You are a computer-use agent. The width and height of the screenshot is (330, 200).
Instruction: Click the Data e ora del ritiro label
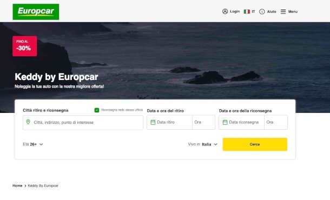coord(165,111)
